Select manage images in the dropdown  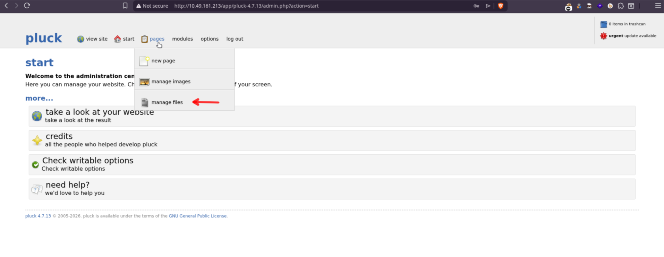(x=184, y=82)
